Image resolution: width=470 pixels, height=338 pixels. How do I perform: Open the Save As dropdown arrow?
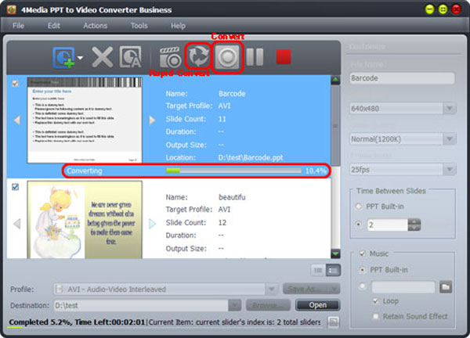click(334, 289)
